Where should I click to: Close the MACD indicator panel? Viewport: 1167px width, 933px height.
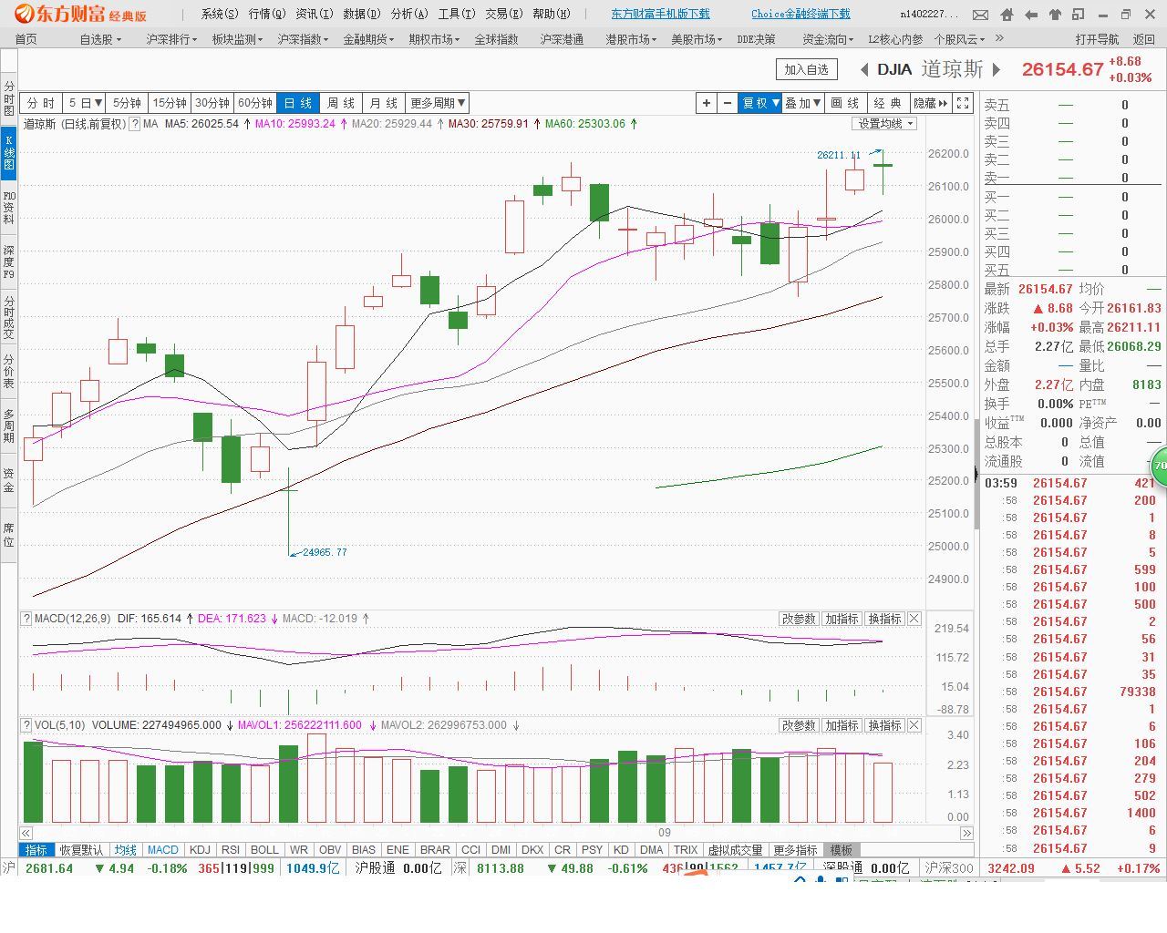pyautogui.click(x=914, y=619)
